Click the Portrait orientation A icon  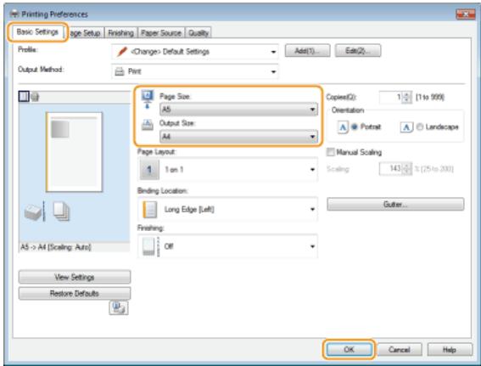point(343,127)
